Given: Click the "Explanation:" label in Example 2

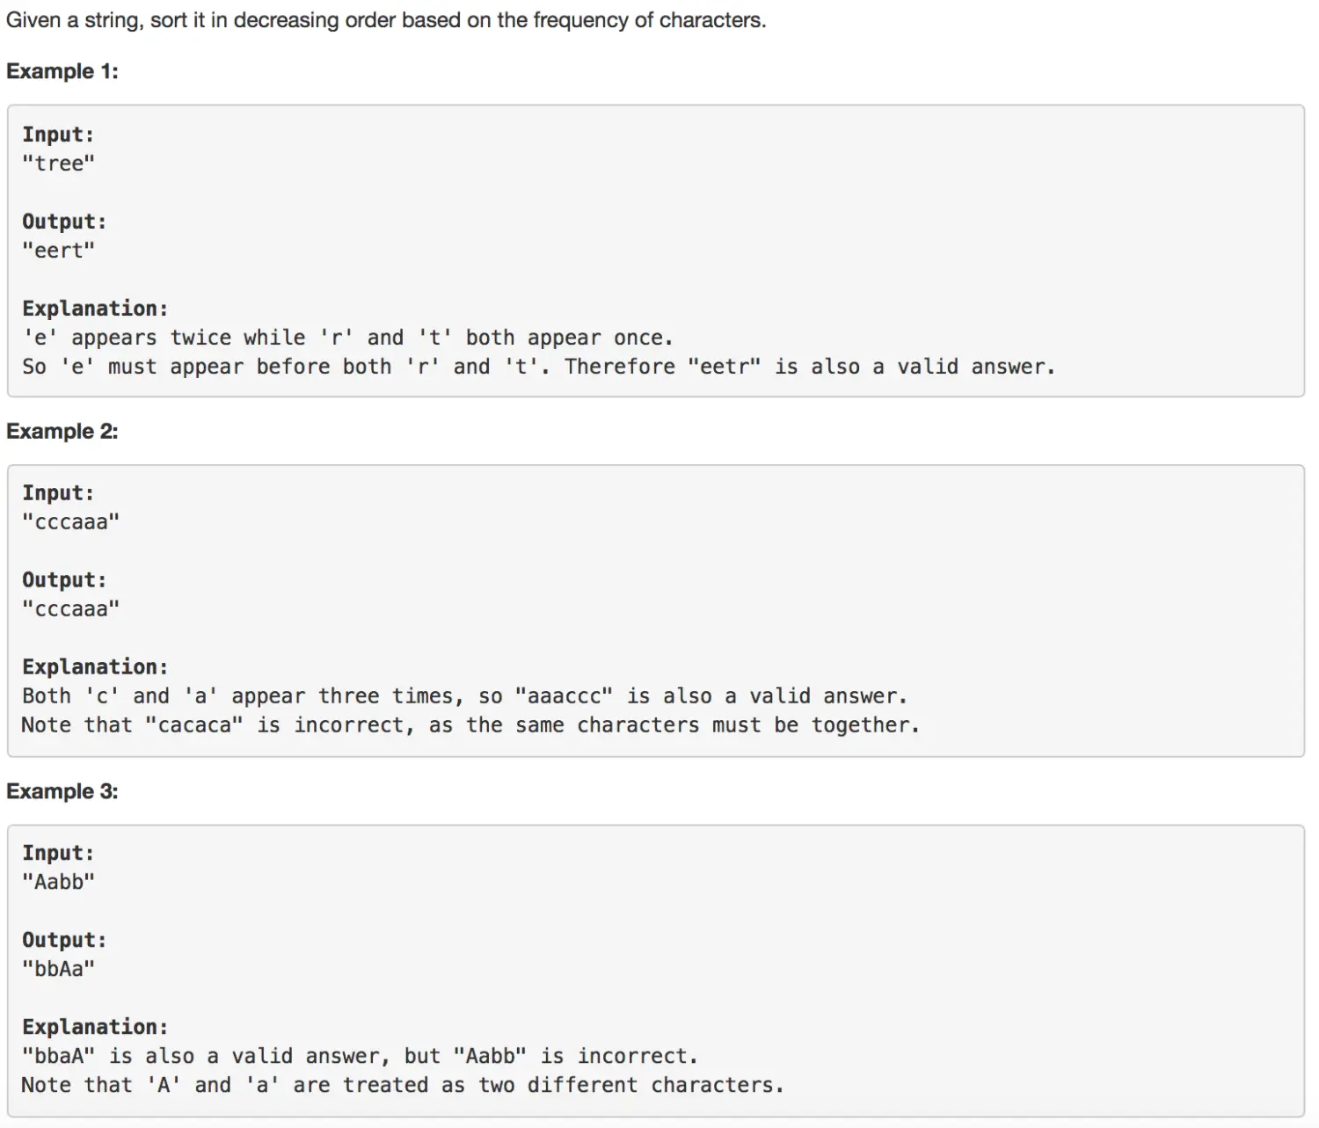Looking at the screenshot, I should tap(95, 667).
